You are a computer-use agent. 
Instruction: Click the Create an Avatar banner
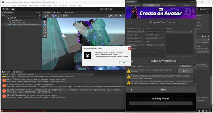(161, 13)
